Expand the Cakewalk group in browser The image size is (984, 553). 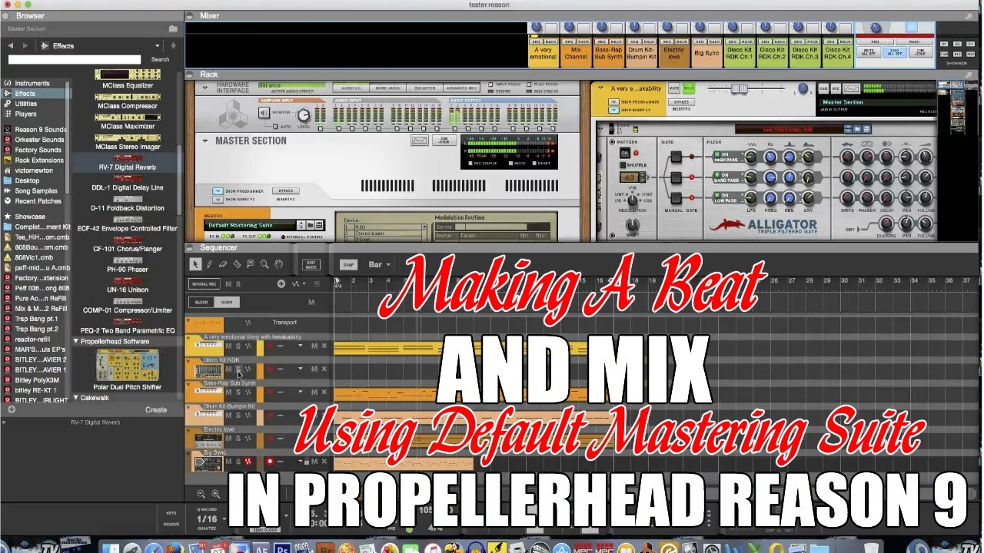76,398
